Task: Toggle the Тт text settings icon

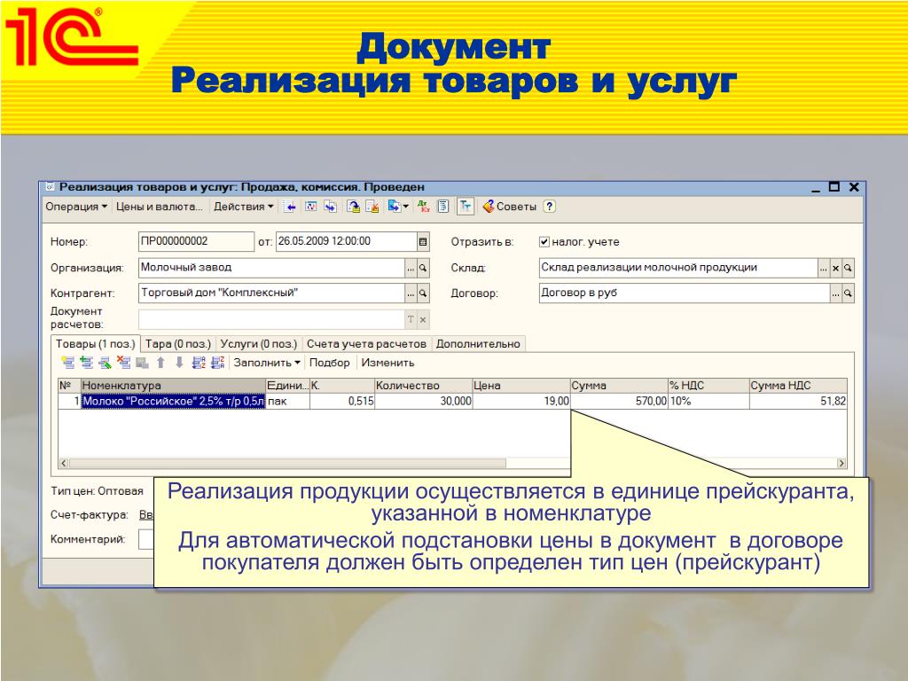Action: [x=466, y=207]
